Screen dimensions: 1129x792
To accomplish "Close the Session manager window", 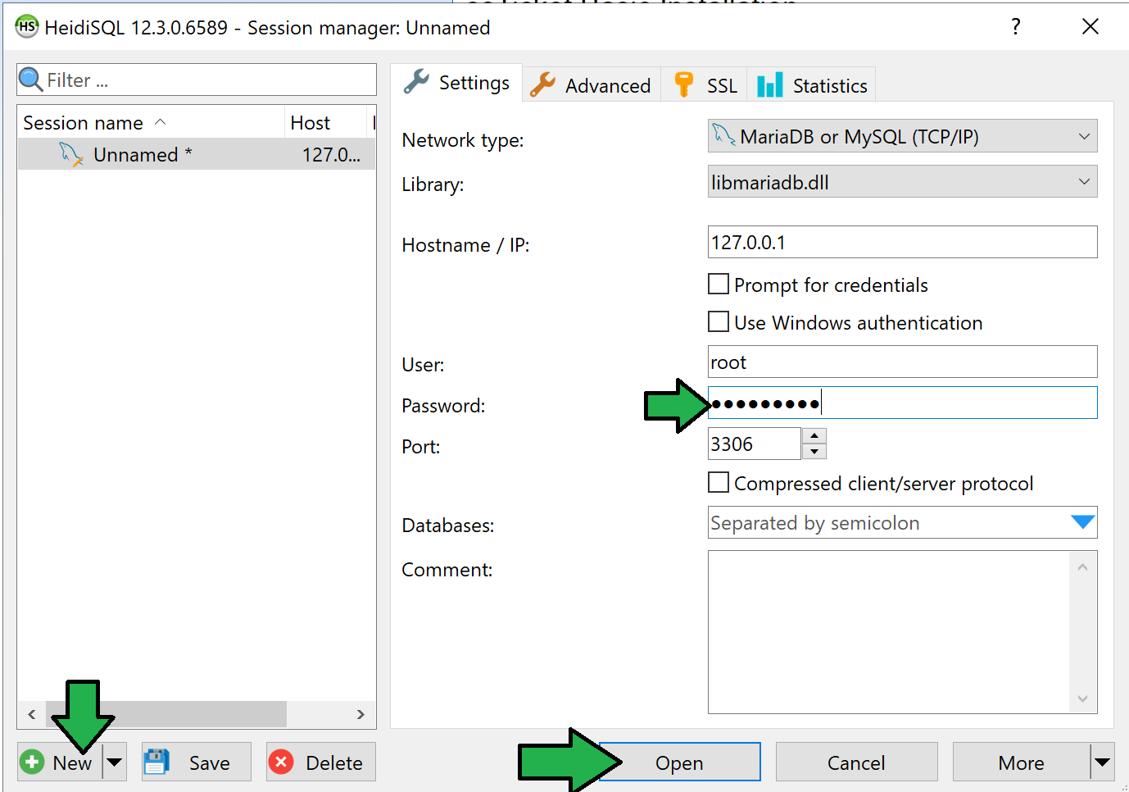I will pyautogui.click(x=1090, y=27).
